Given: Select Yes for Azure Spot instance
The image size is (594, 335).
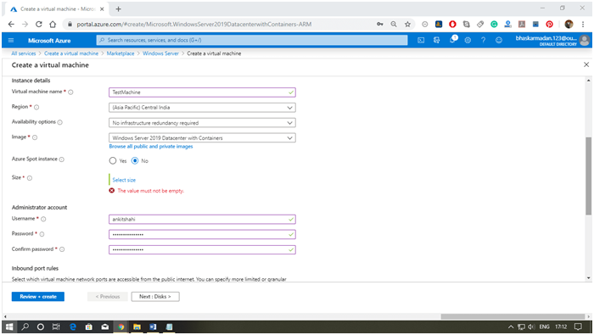Looking at the screenshot, I should 113,160.
